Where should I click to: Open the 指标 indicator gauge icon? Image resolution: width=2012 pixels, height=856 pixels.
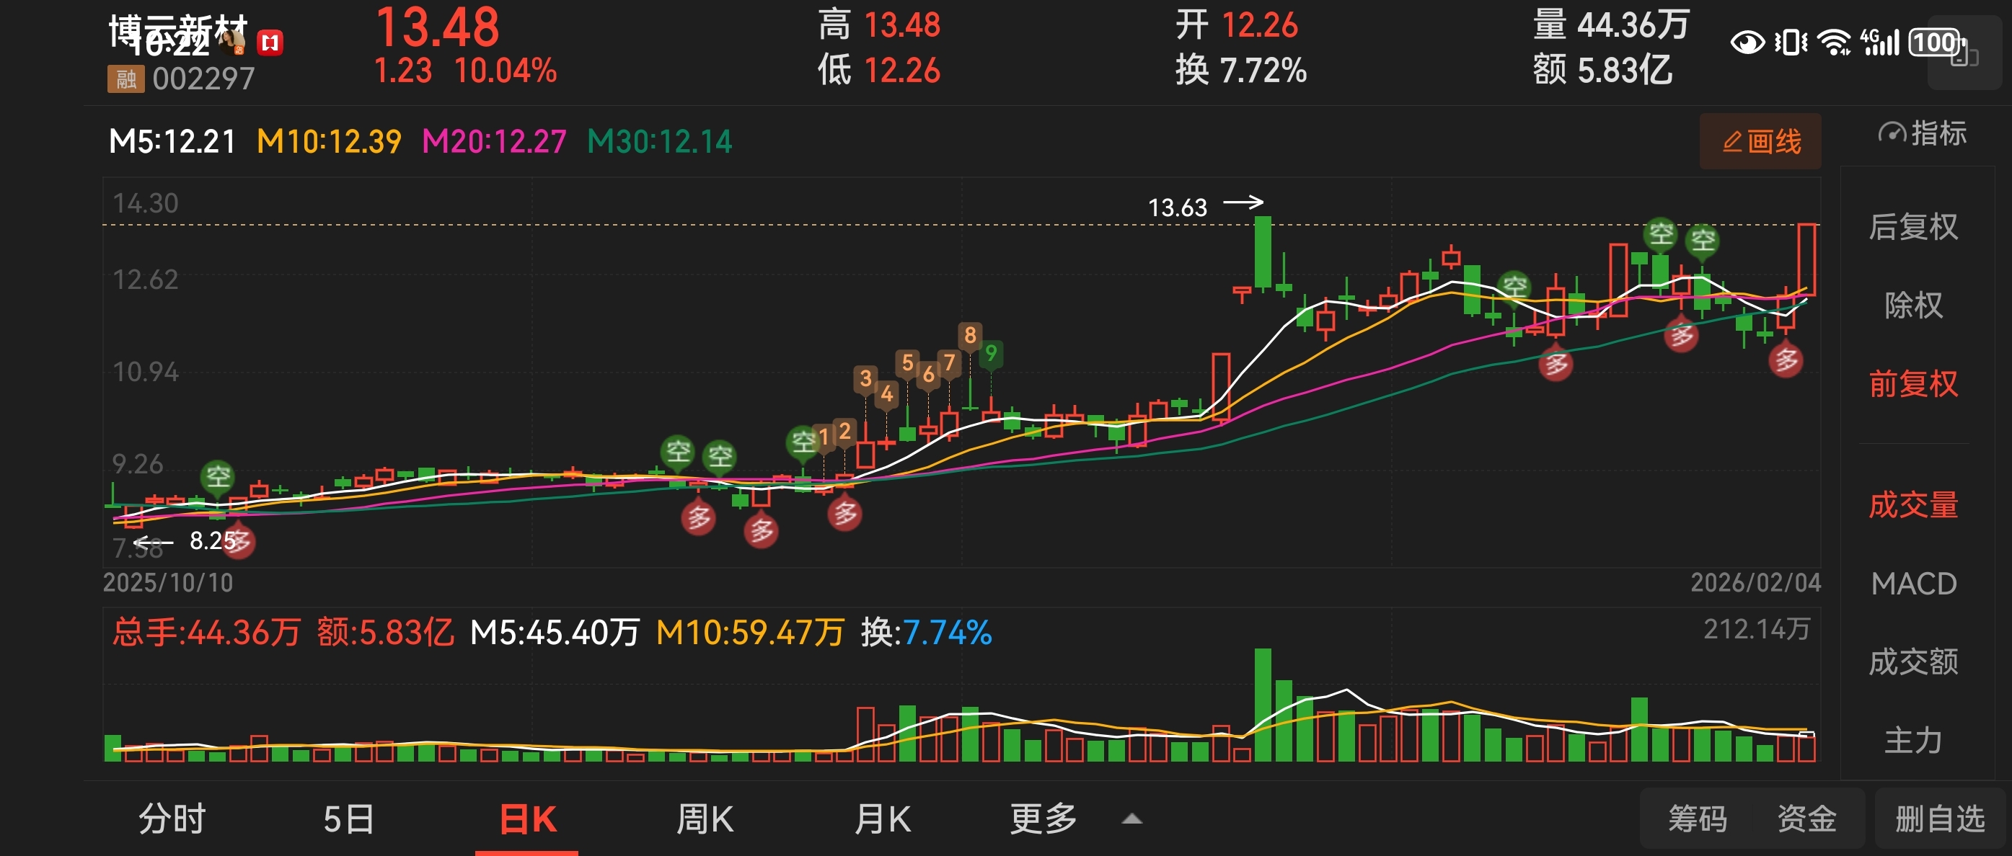pos(1892,133)
